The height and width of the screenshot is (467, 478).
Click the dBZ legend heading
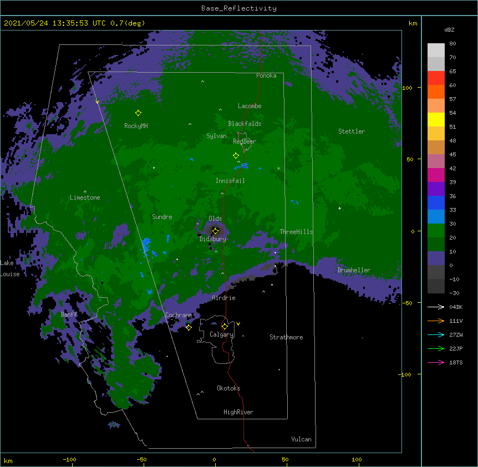(449, 29)
